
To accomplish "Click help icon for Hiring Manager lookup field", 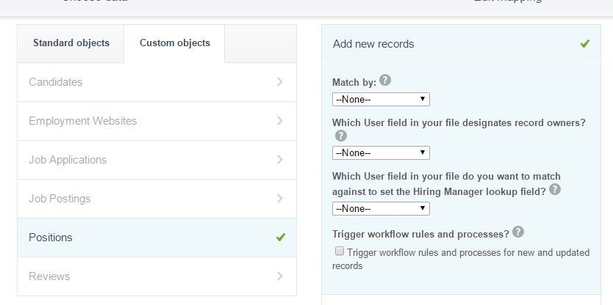I will (x=555, y=189).
